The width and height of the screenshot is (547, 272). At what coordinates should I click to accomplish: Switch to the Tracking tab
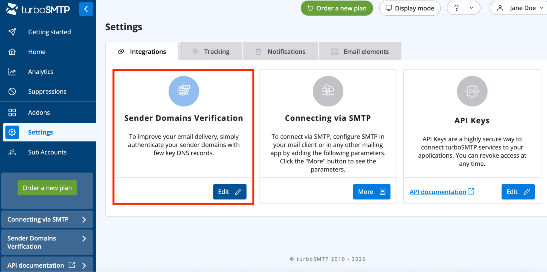(211, 51)
